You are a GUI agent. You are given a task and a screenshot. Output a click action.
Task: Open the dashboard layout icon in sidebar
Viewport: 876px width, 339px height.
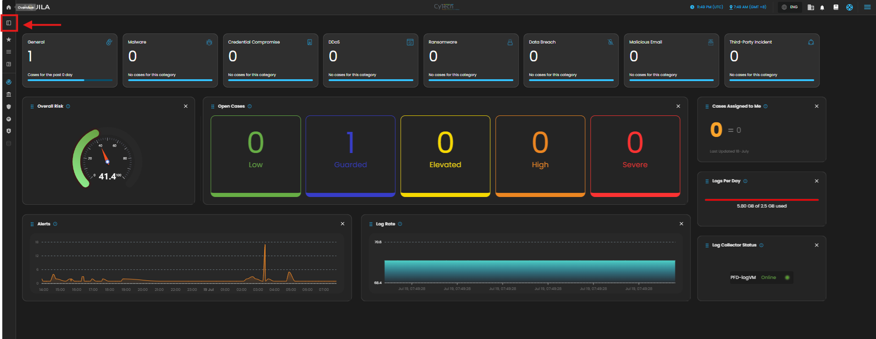[x=9, y=64]
